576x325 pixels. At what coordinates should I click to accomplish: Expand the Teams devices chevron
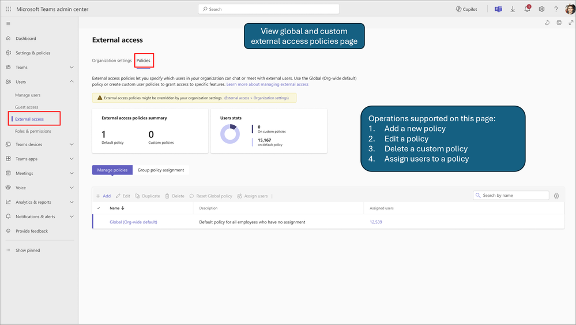(x=71, y=144)
